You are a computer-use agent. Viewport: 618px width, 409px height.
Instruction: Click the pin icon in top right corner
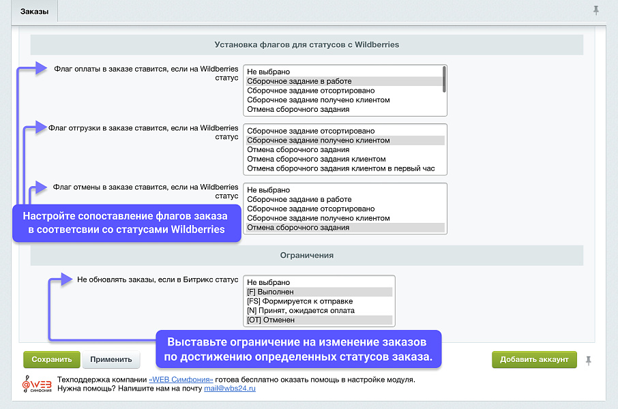coord(595,10)
